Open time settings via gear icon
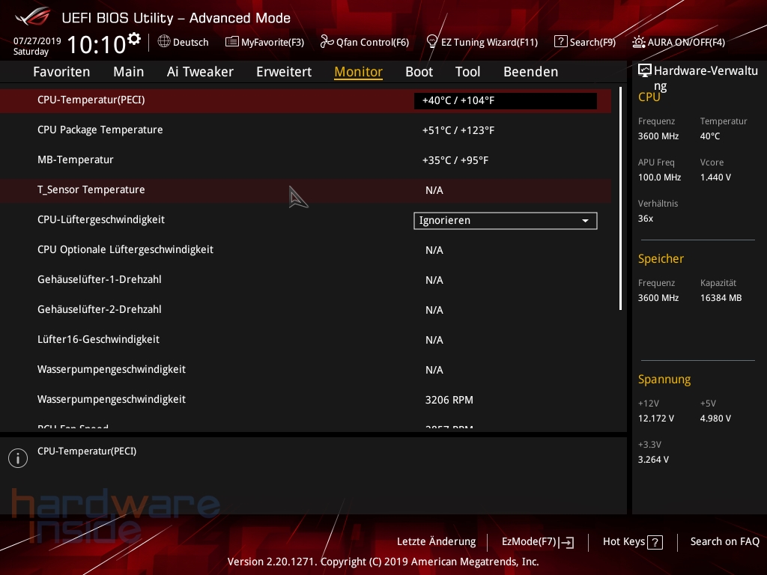Screen dimensions: 767x575 (x=134, y=38)
